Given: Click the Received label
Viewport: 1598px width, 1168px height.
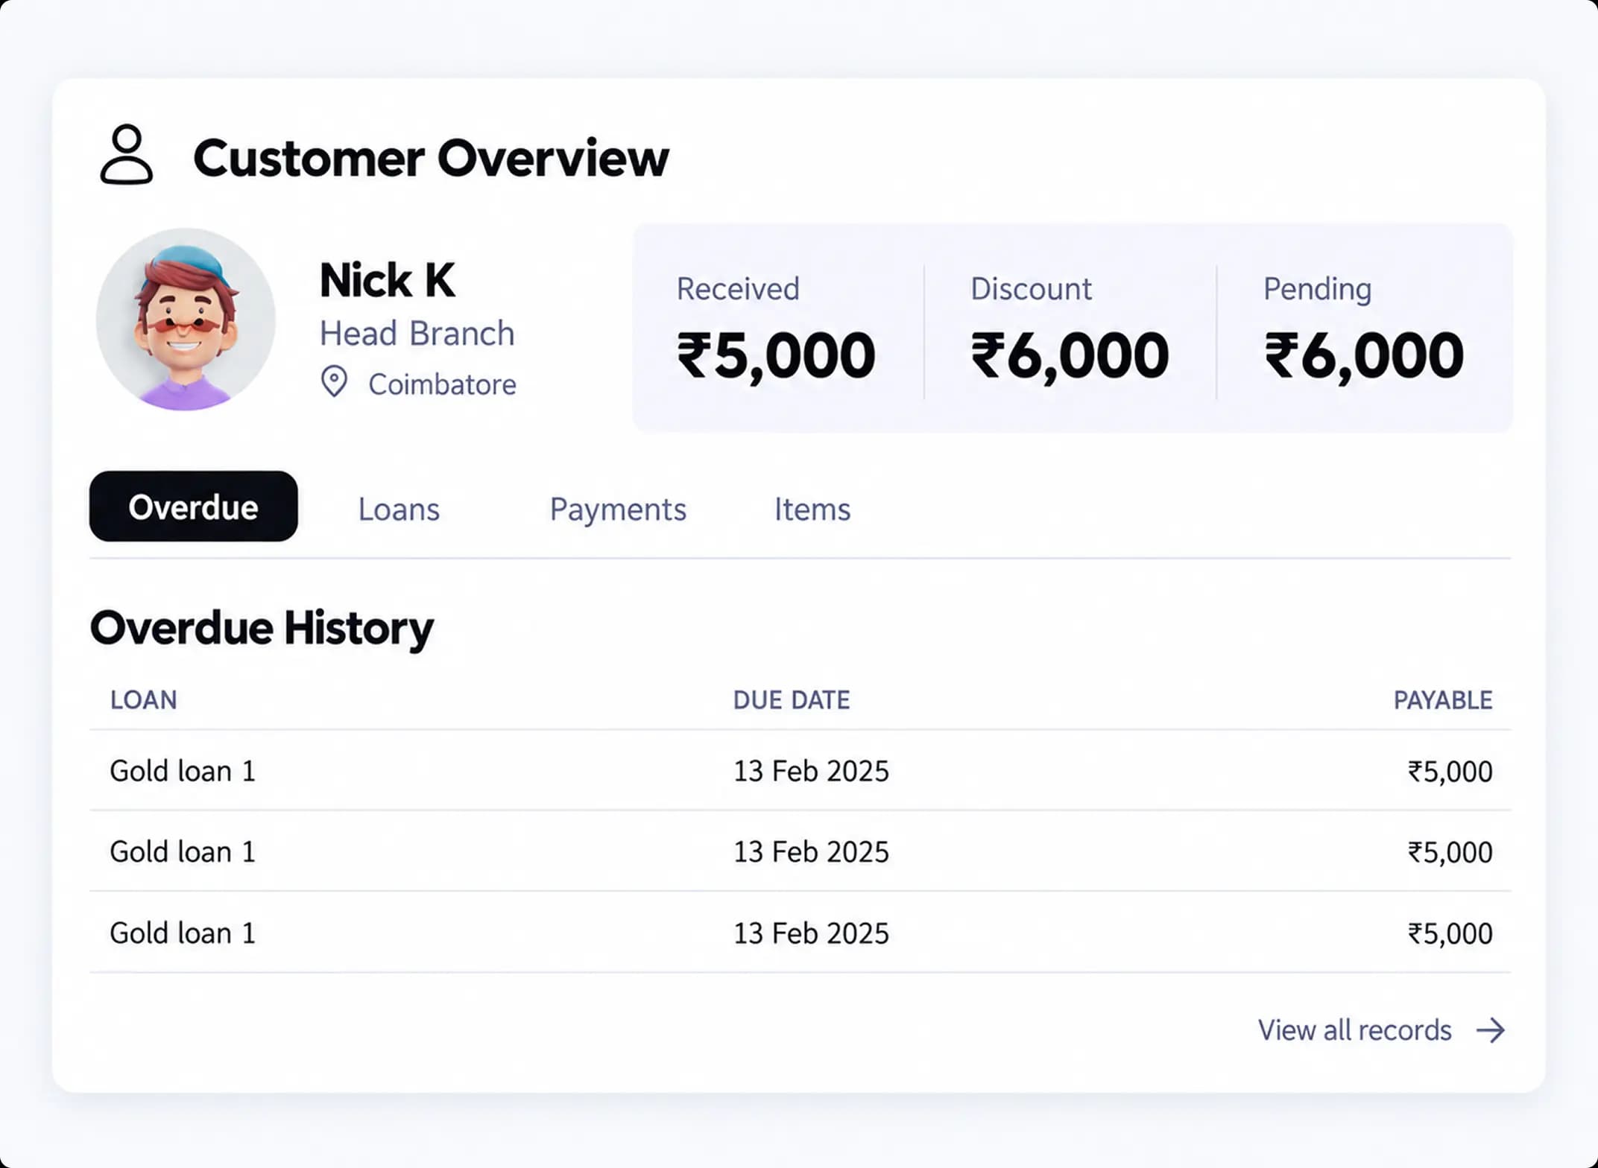Looking at the screenshot, I should pos(738,289).
